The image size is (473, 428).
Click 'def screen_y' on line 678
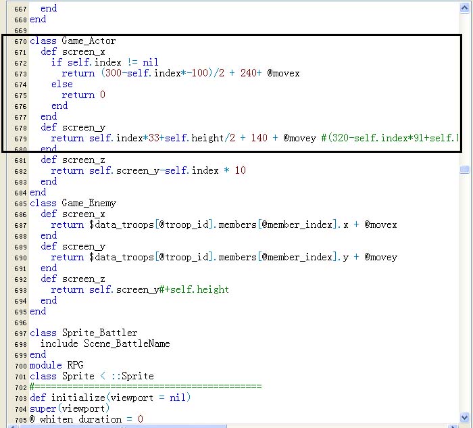click(x=73, y=127)
